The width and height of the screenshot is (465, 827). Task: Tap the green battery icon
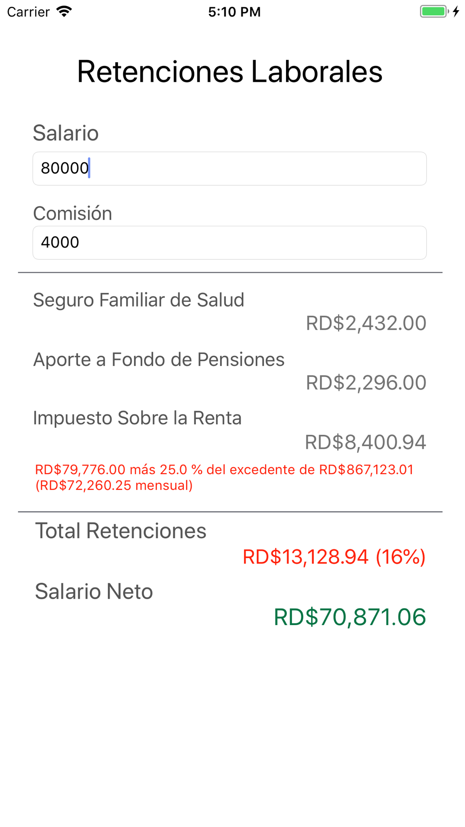[433, 12]
